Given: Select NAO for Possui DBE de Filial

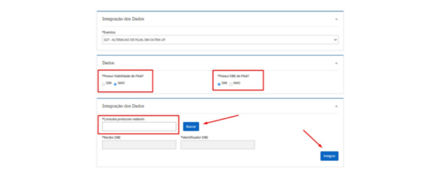Looking at the screenshot, I should pos(231,84).
